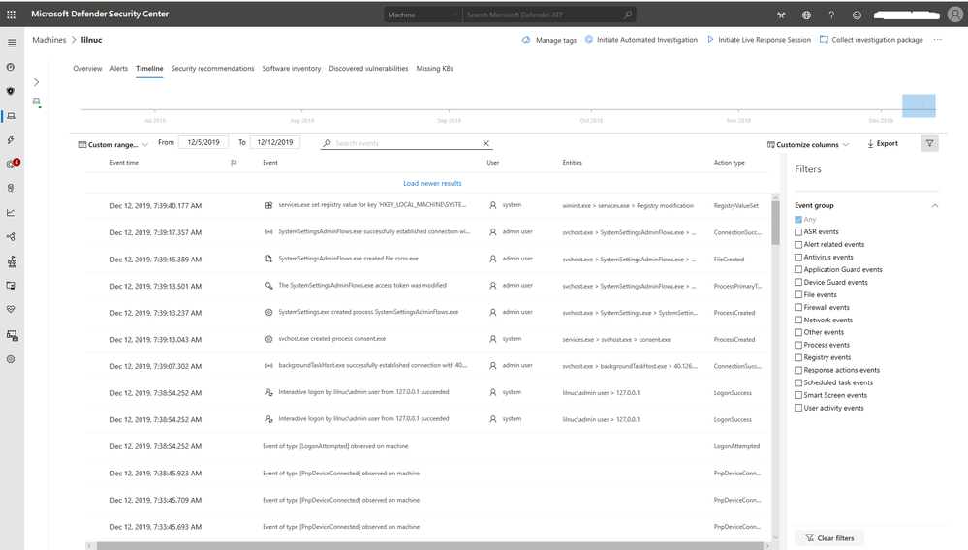The height and width of the screenshot is (550, 968).
Task: Click the highlighted timeline range selector
Action: [x=919, y=107]
